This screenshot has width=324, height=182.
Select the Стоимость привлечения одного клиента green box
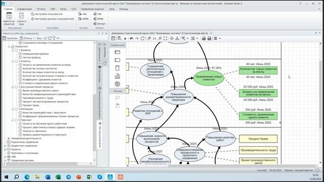(x=258, y=116)
